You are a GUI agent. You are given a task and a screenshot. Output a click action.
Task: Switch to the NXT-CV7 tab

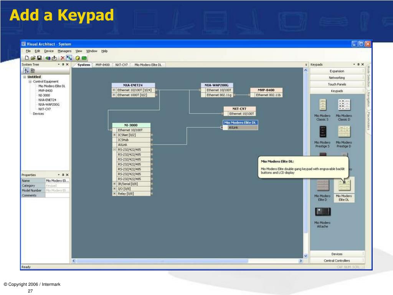[121, 65]
